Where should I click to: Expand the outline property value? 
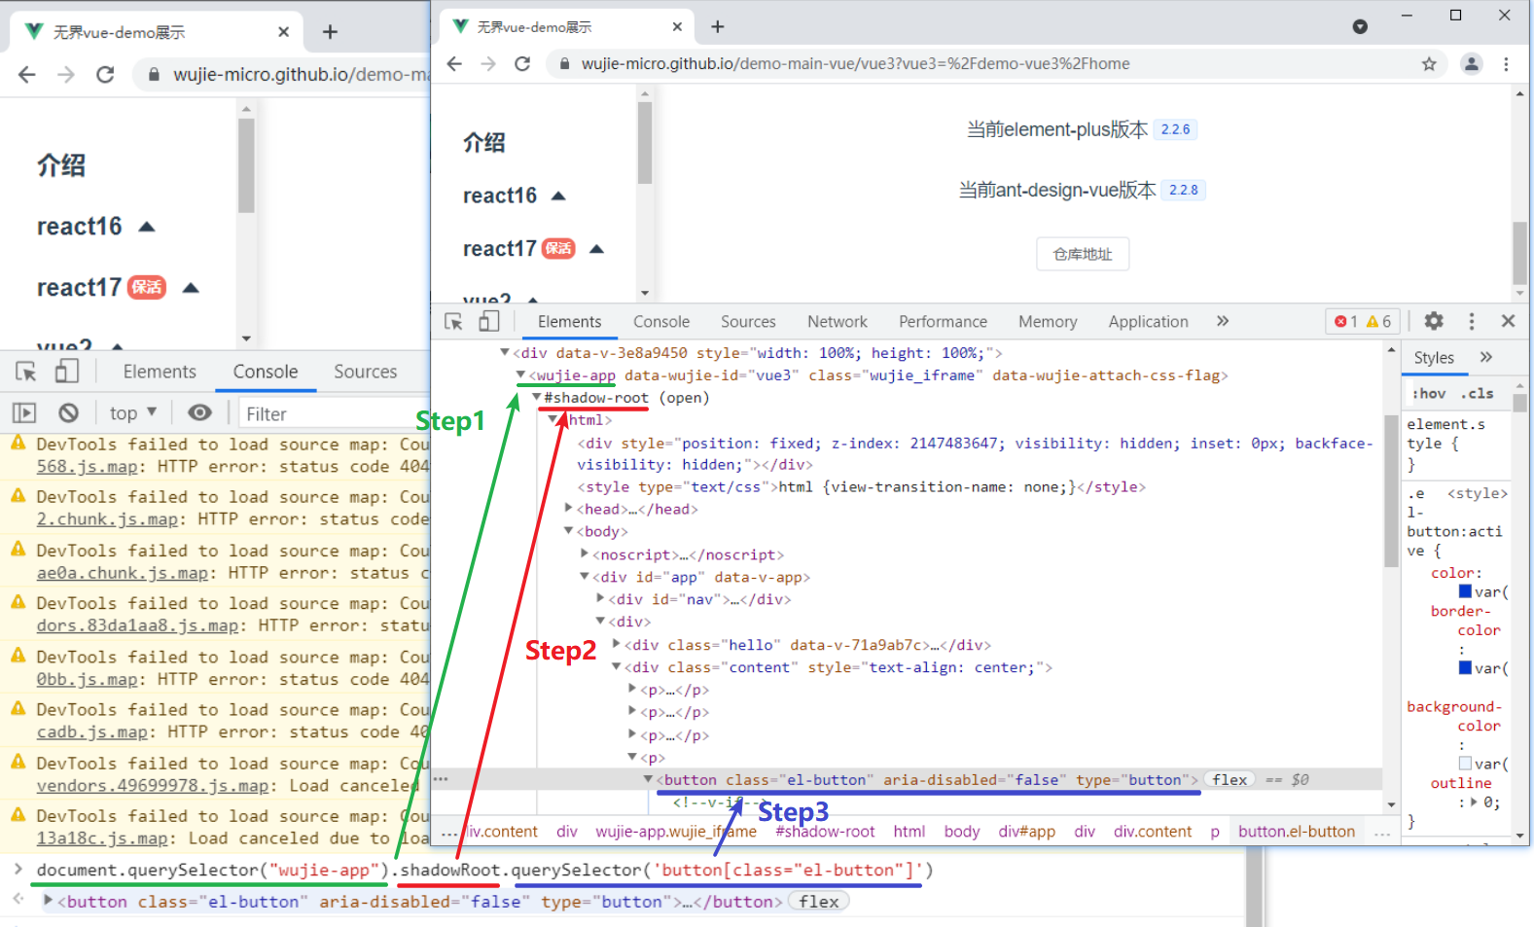point(1474,802)
